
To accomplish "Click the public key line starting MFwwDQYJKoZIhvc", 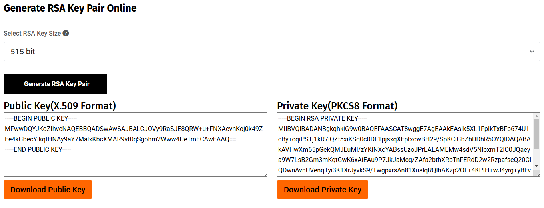I will pyautogui.click(x=134, y=129).
